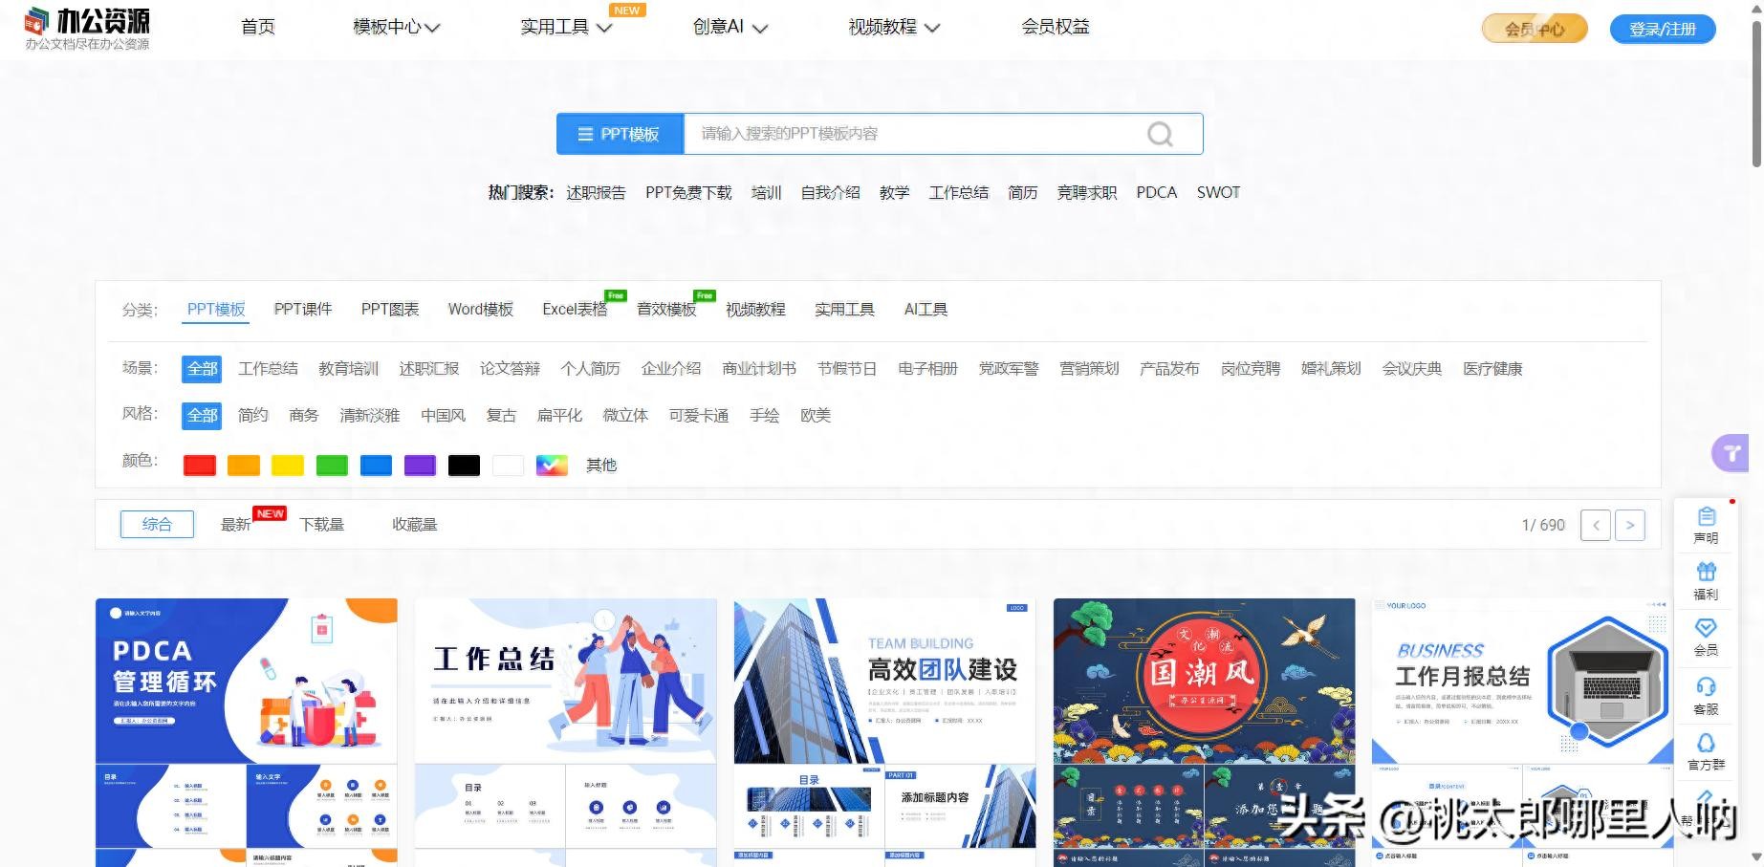Viewport: 1764px width, 867px height.
Task: Select the multicolor gradient swatch
Action: pos(552,466)
